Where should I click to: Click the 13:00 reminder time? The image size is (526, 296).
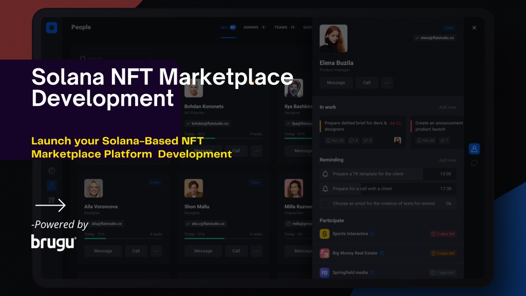[445, 174]
